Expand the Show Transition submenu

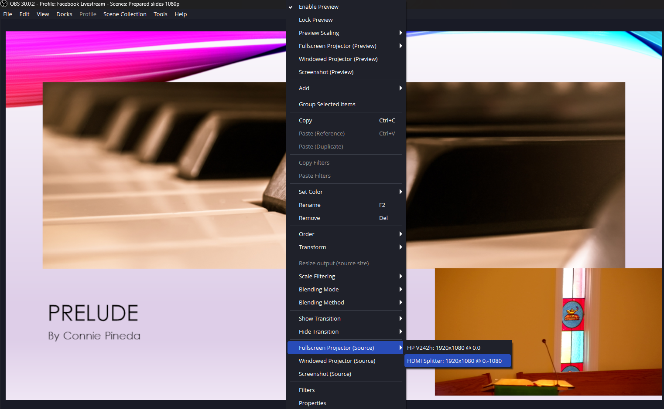coord(319,318)
